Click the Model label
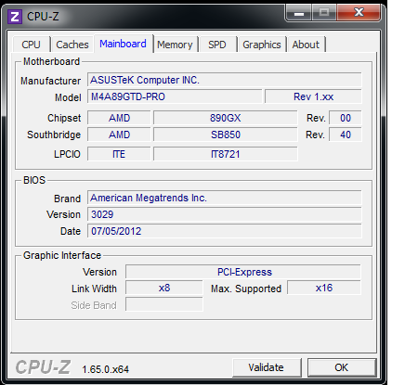The width and height of the screenshot is (418, 385). click(x=68, y=97)
